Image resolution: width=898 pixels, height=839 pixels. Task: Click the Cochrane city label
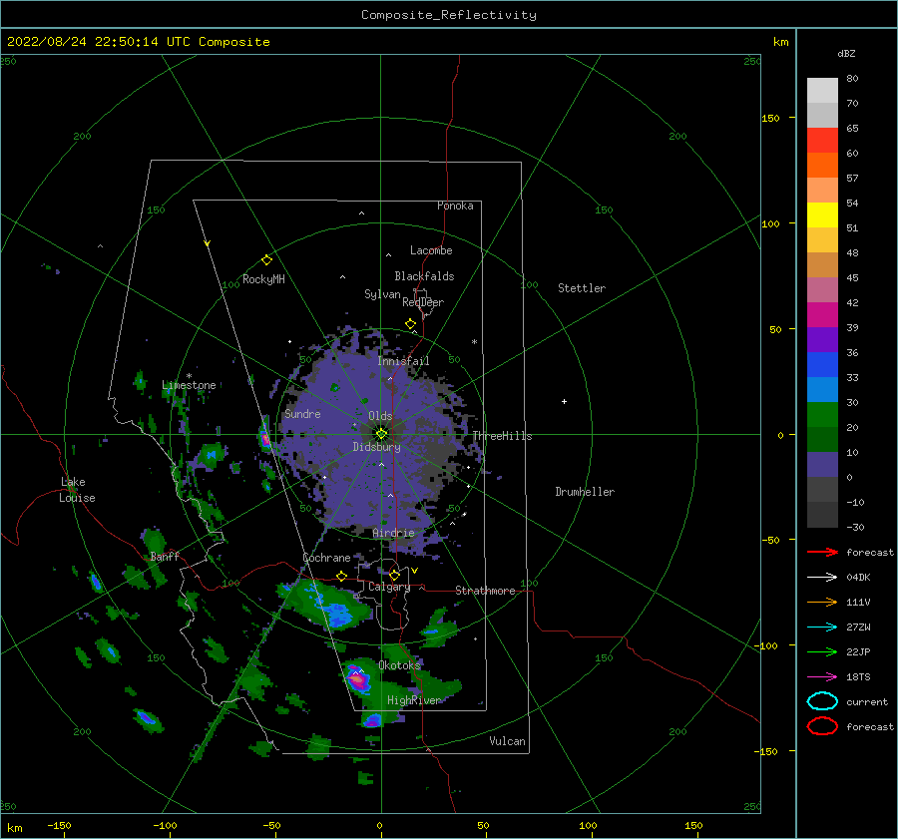click(326, 558)
